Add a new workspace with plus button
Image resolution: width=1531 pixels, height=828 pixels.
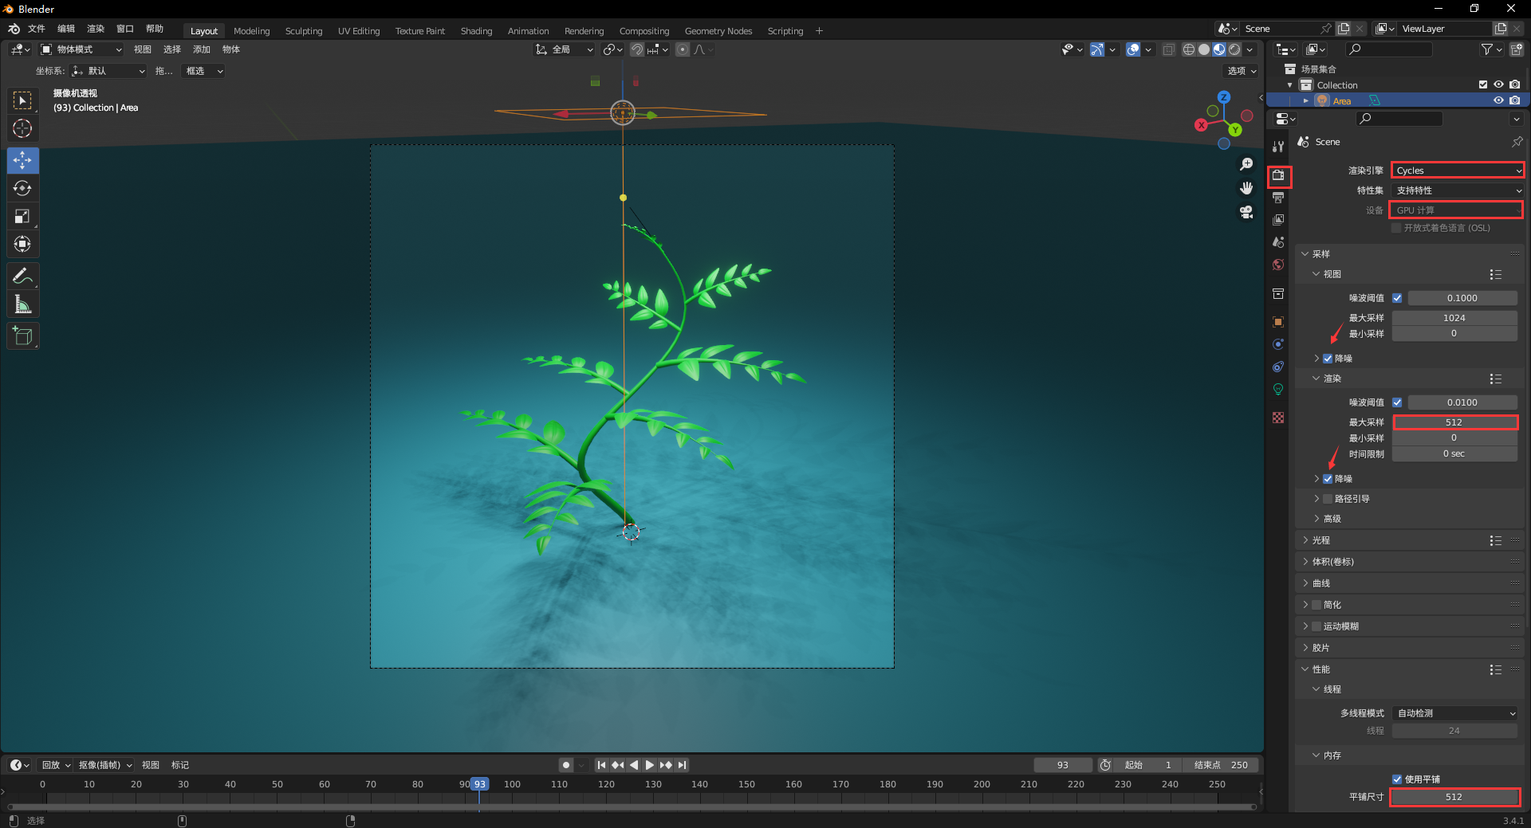(x=819, y=31)
